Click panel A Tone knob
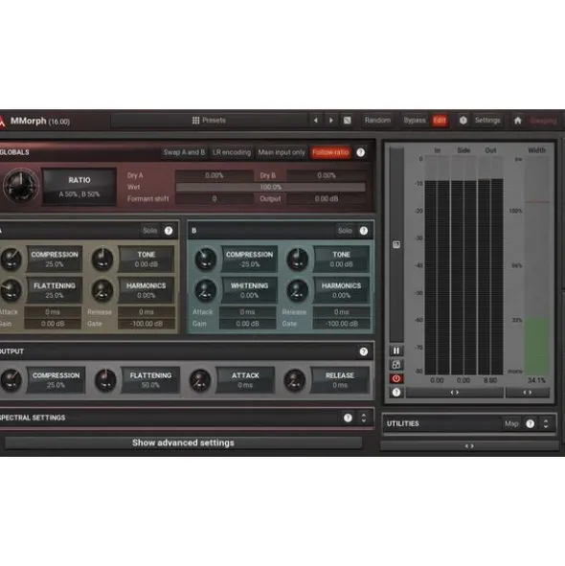 click(102, 260)
